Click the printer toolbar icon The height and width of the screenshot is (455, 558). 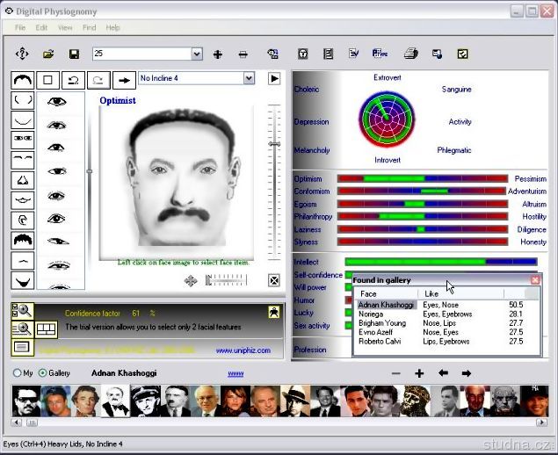coord(409,54)
